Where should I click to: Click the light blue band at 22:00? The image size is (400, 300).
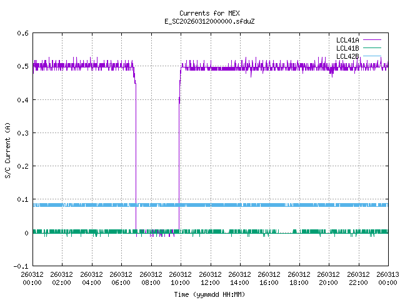click(358, 205)
